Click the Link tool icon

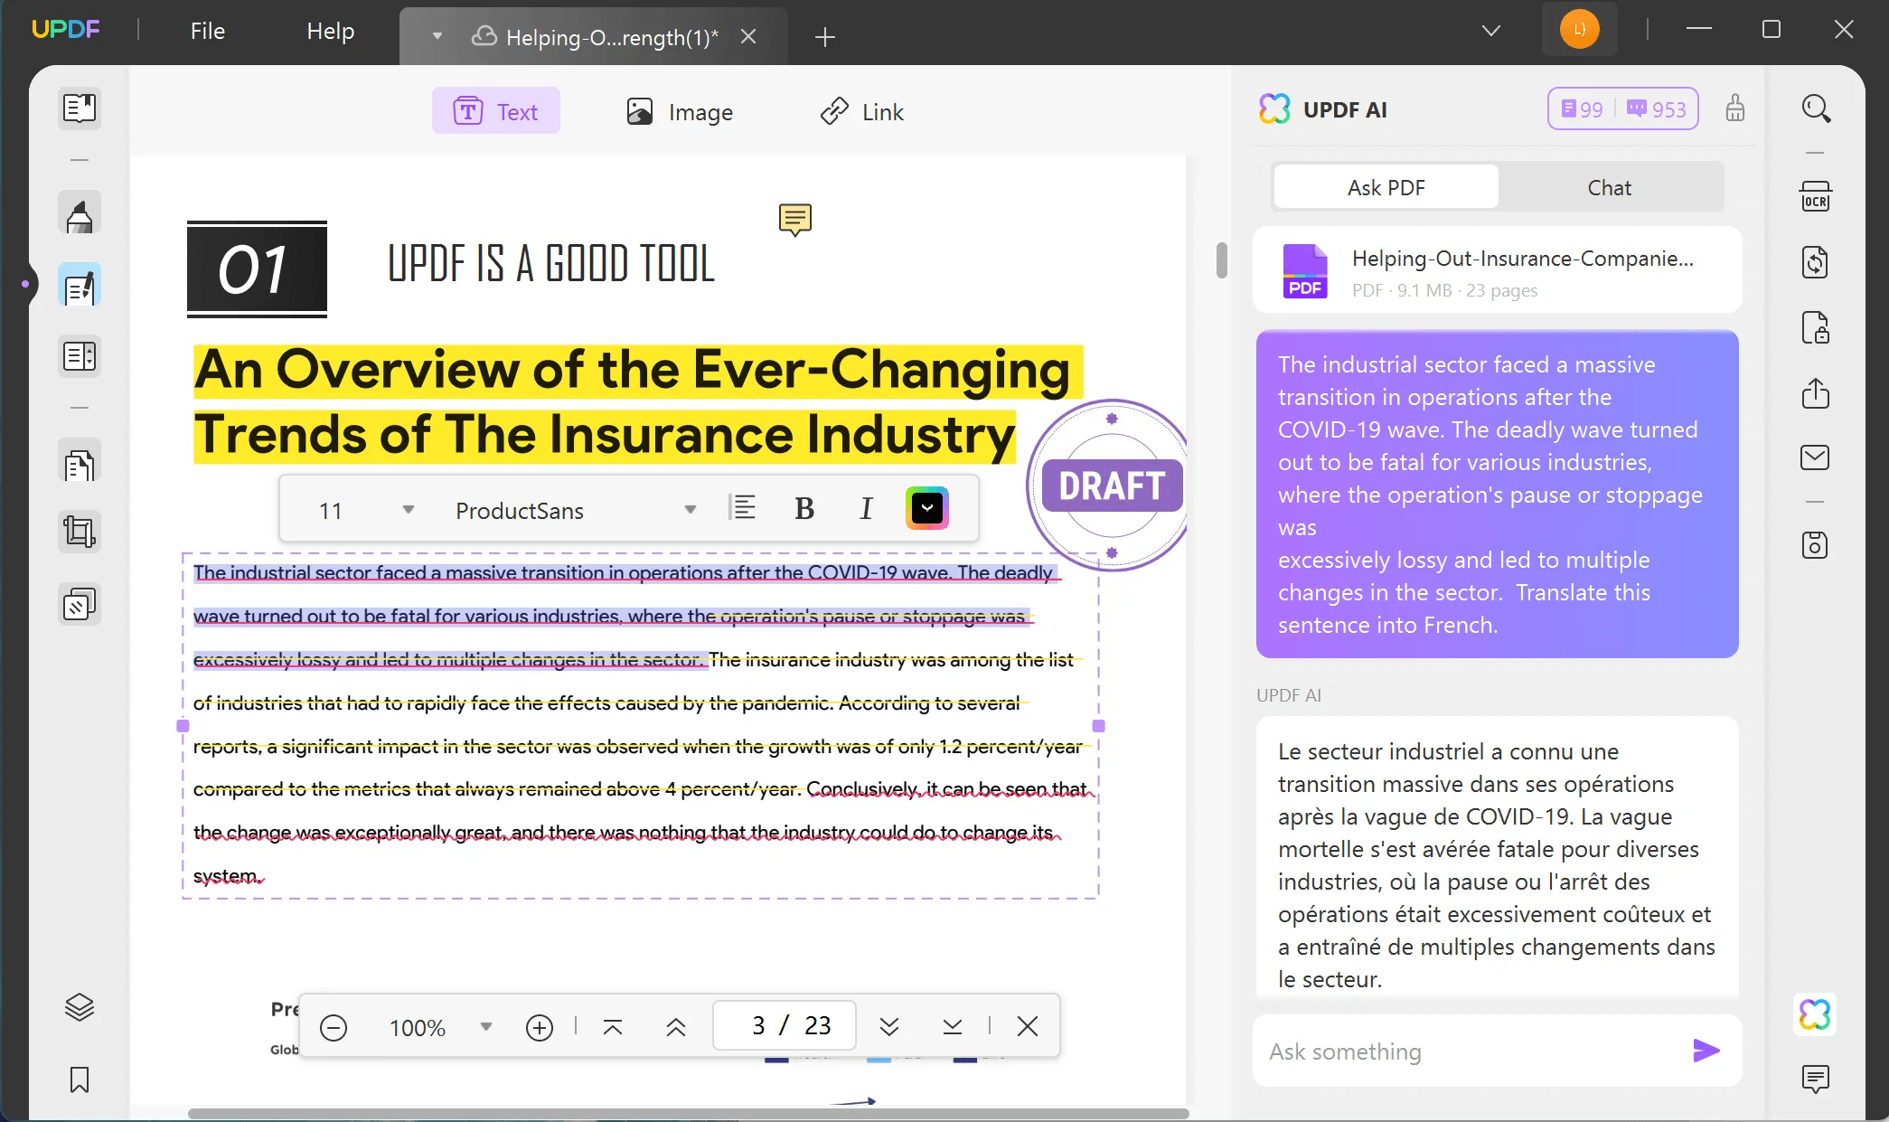[832, 112]
